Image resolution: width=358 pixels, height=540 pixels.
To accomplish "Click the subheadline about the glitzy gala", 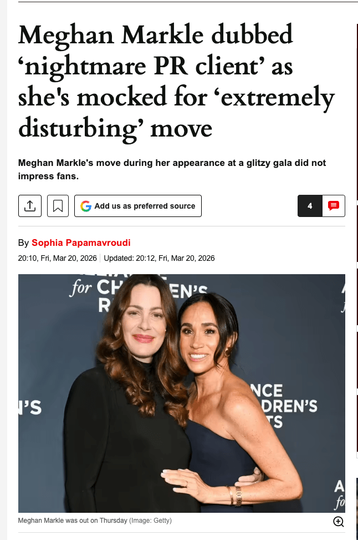I will [172, 169].
